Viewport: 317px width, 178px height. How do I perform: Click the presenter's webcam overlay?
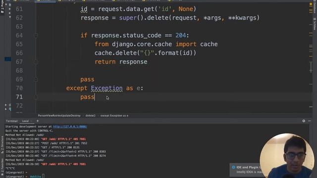point(287,156)
